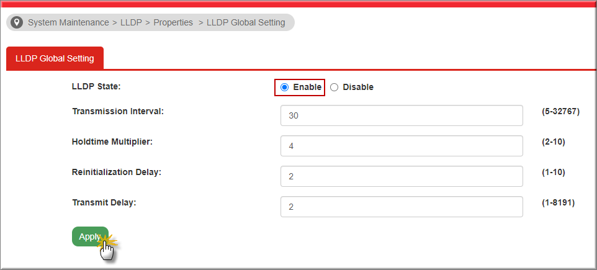Screen dimensions: 597x270
Task: Click the Enable option label text
Action: [307, 88]
